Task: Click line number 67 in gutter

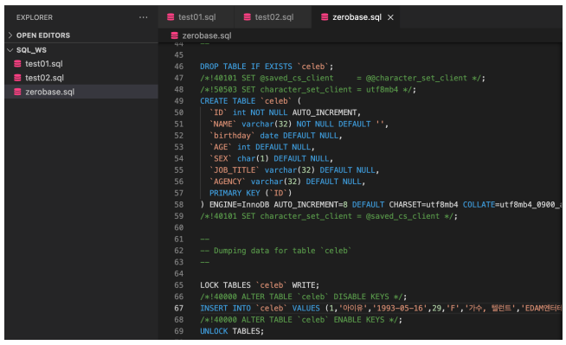Action: pyautogui.click(x=178, y=308)
